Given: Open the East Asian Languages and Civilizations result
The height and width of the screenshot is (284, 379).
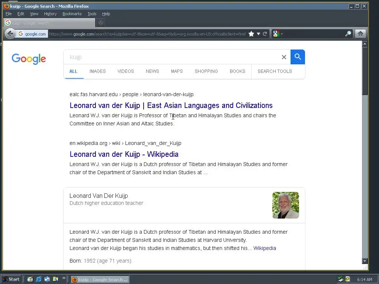Looking at the screenshot, I should click(x=171, y=105).
